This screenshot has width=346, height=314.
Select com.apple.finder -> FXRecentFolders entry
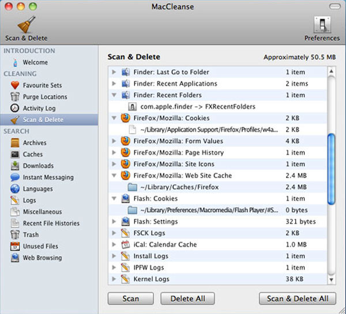pyautogui.click(x=217, y=107)
